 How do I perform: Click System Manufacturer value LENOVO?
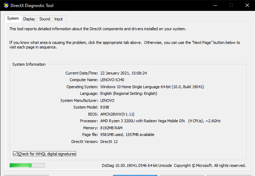pos(107,100)
